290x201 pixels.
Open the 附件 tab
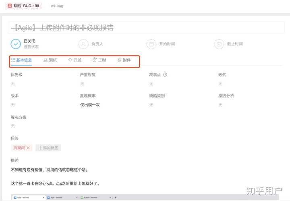point(124,60)
